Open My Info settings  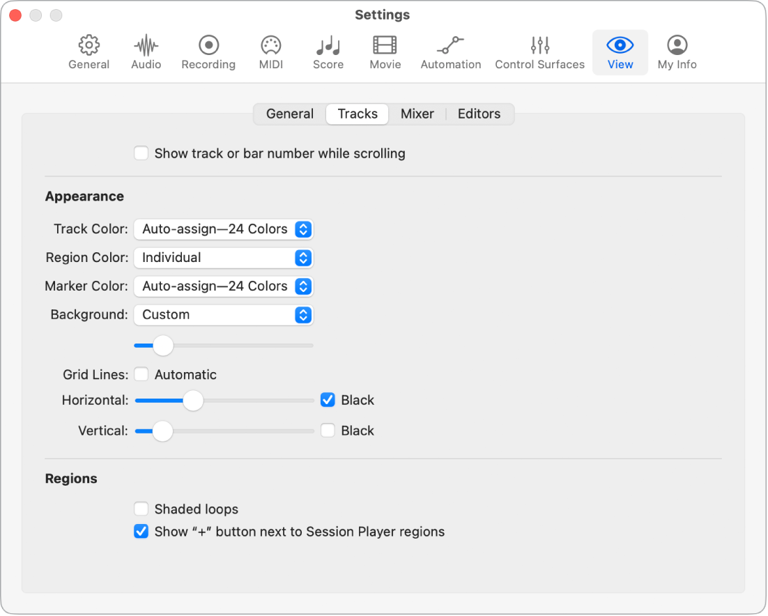coord(677,52)
